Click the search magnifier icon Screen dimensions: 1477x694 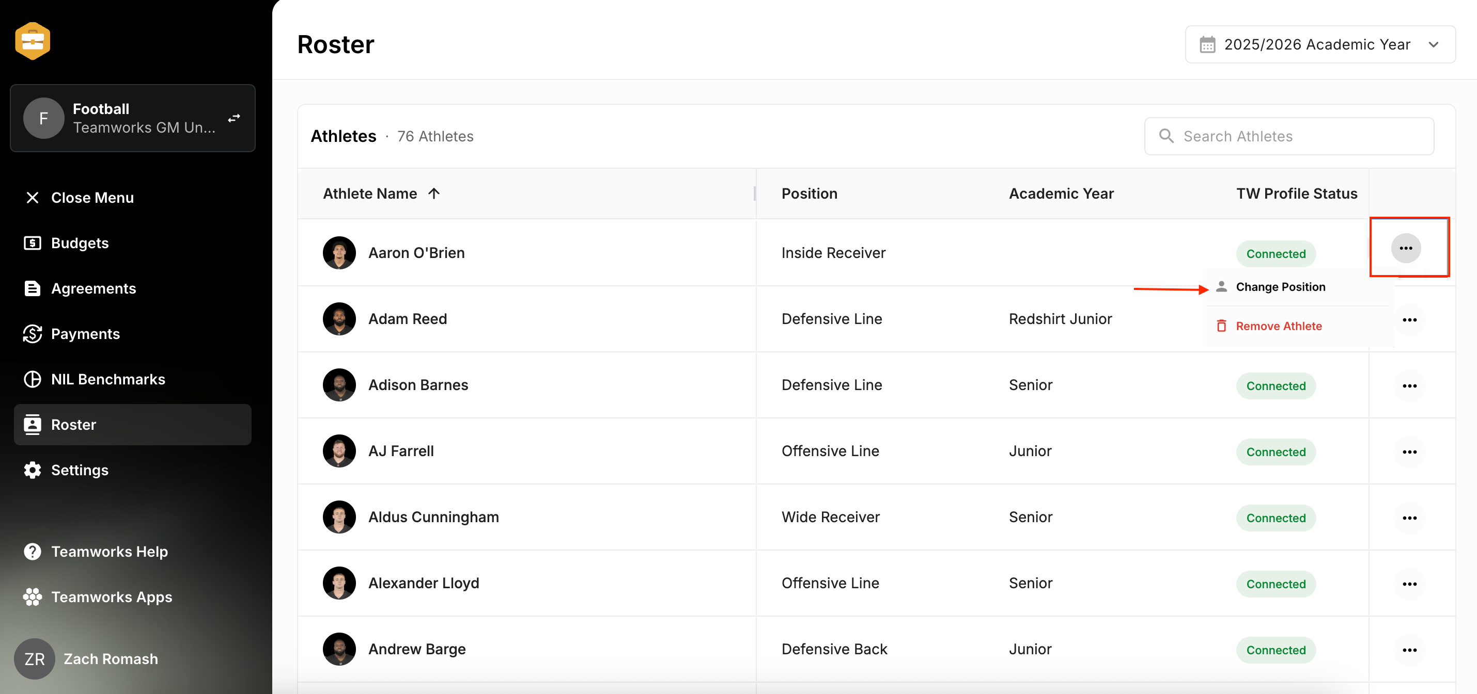click(1166, 136)
